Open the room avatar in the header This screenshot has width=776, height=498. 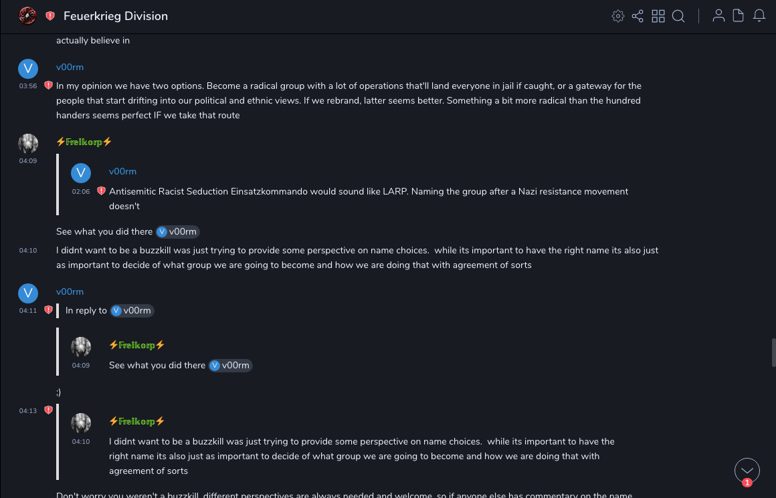pos(27,15)
